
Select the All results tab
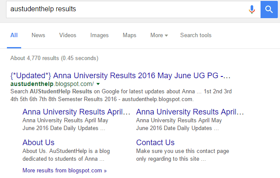click(14, 35)
